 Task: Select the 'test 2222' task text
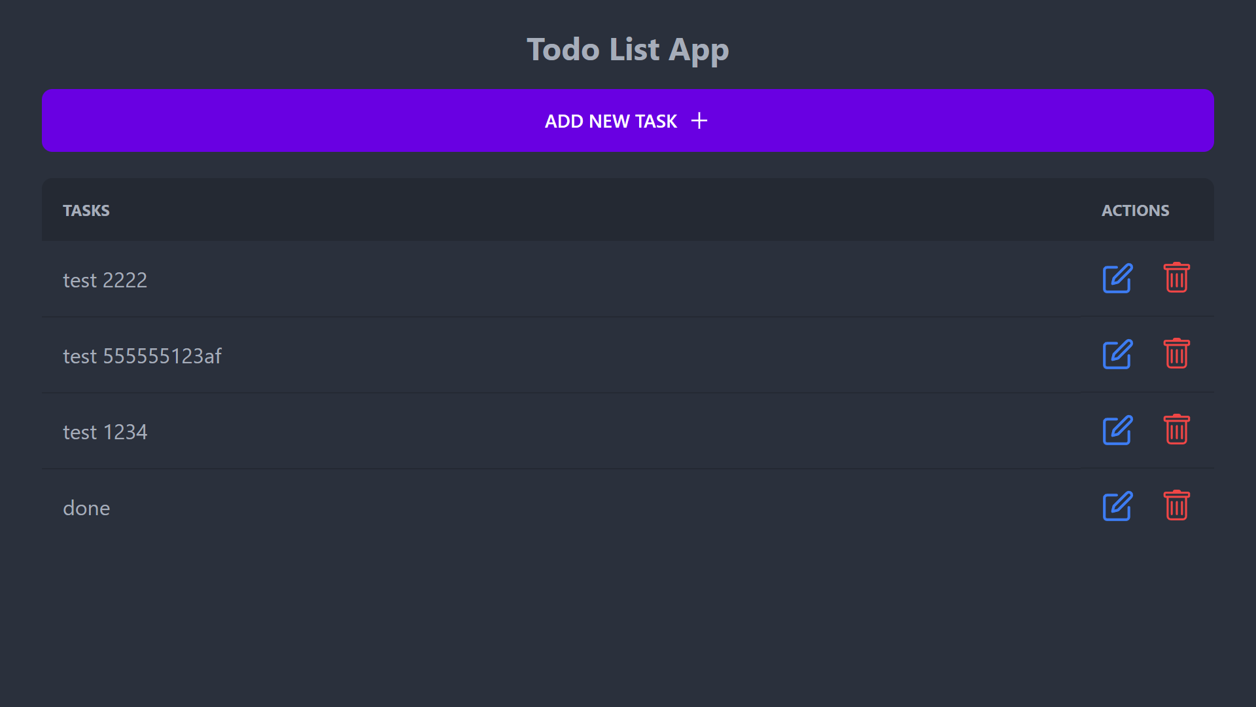(105, 280)
